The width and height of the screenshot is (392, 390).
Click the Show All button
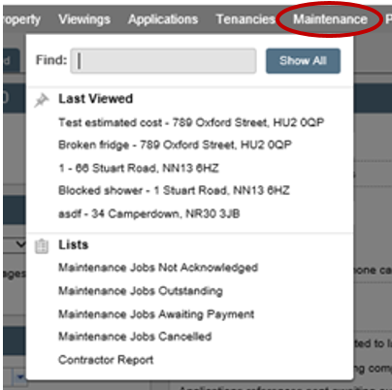[303, 61]
